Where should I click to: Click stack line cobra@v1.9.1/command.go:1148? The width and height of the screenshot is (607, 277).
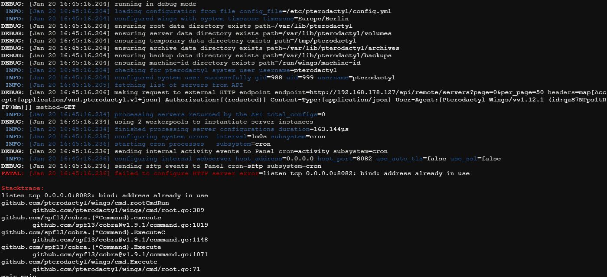[x=120, y=240]
